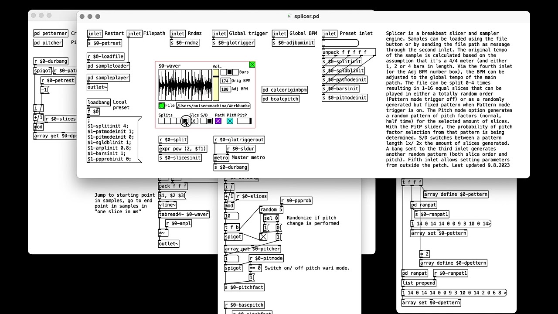Image resolution: width=558 pixels, height=314 pixels.
Task: Click the green bang next to File
Action: [x=162, y=106]
